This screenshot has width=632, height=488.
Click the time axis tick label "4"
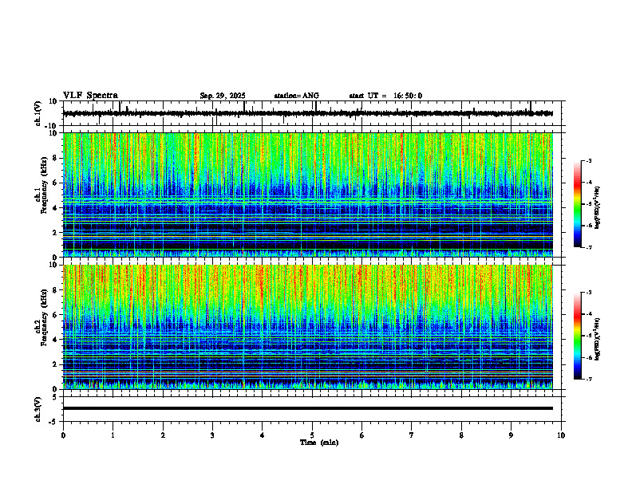click(263, 435)
